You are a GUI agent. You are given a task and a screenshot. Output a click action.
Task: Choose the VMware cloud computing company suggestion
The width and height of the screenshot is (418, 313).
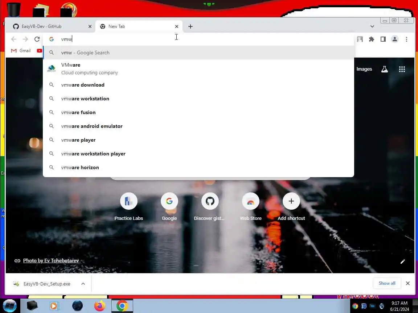pyautogui.click(x=198, y=69)
